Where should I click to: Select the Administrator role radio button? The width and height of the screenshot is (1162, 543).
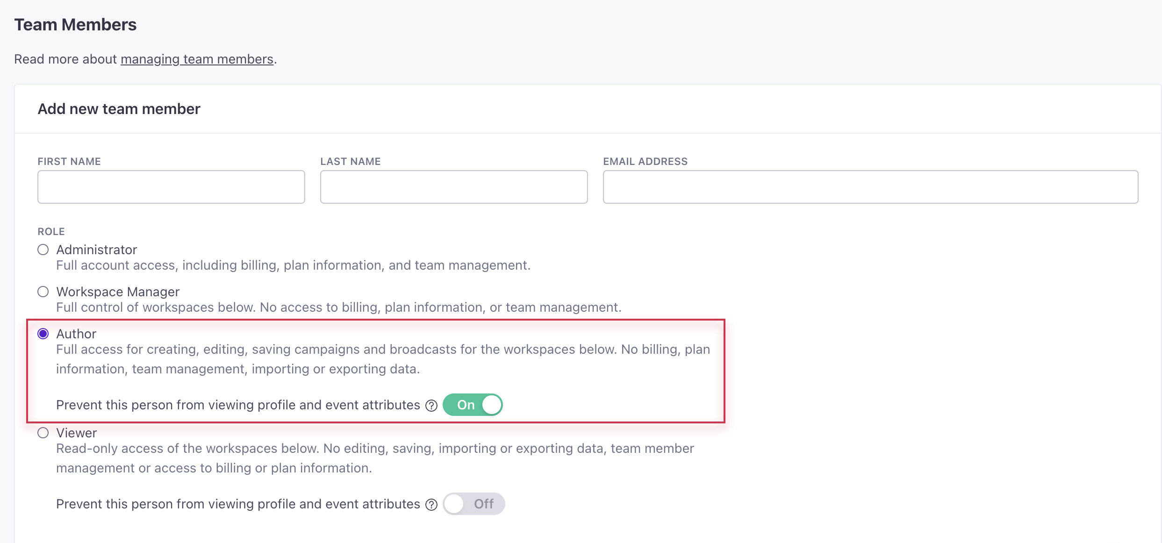43,250
